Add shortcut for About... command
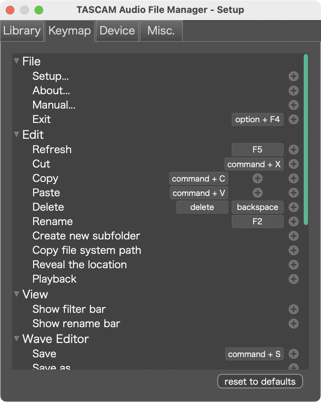This screenshot has height=402, width=321. (x=294, y=91)
